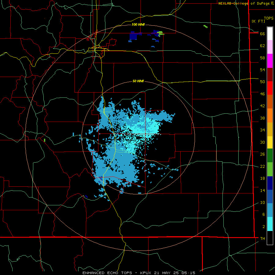
Task: Click the small green echo in the northeast
Action: [206, 27]
